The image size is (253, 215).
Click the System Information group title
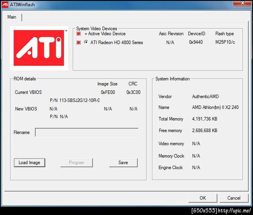tap(172, 79)
